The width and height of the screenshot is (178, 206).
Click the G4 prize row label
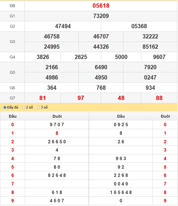(12, 57)
